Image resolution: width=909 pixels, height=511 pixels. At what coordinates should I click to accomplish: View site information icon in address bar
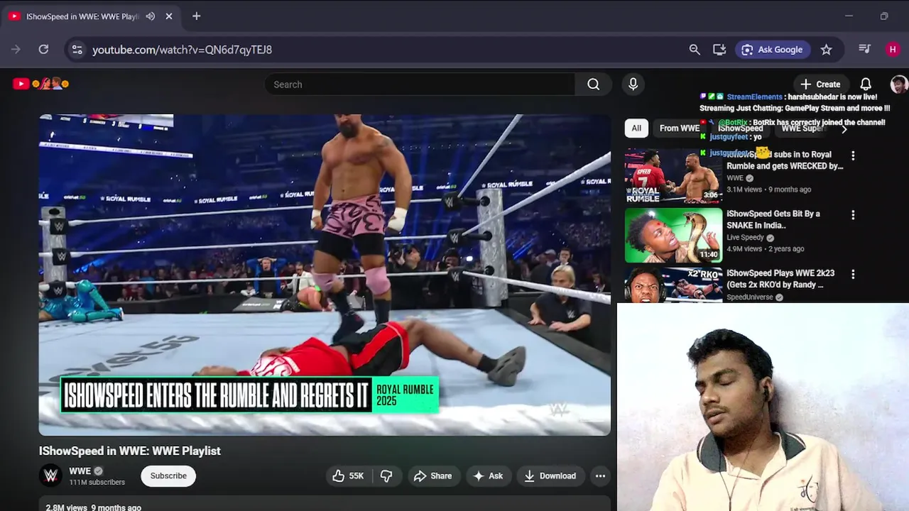coord(77,49)
